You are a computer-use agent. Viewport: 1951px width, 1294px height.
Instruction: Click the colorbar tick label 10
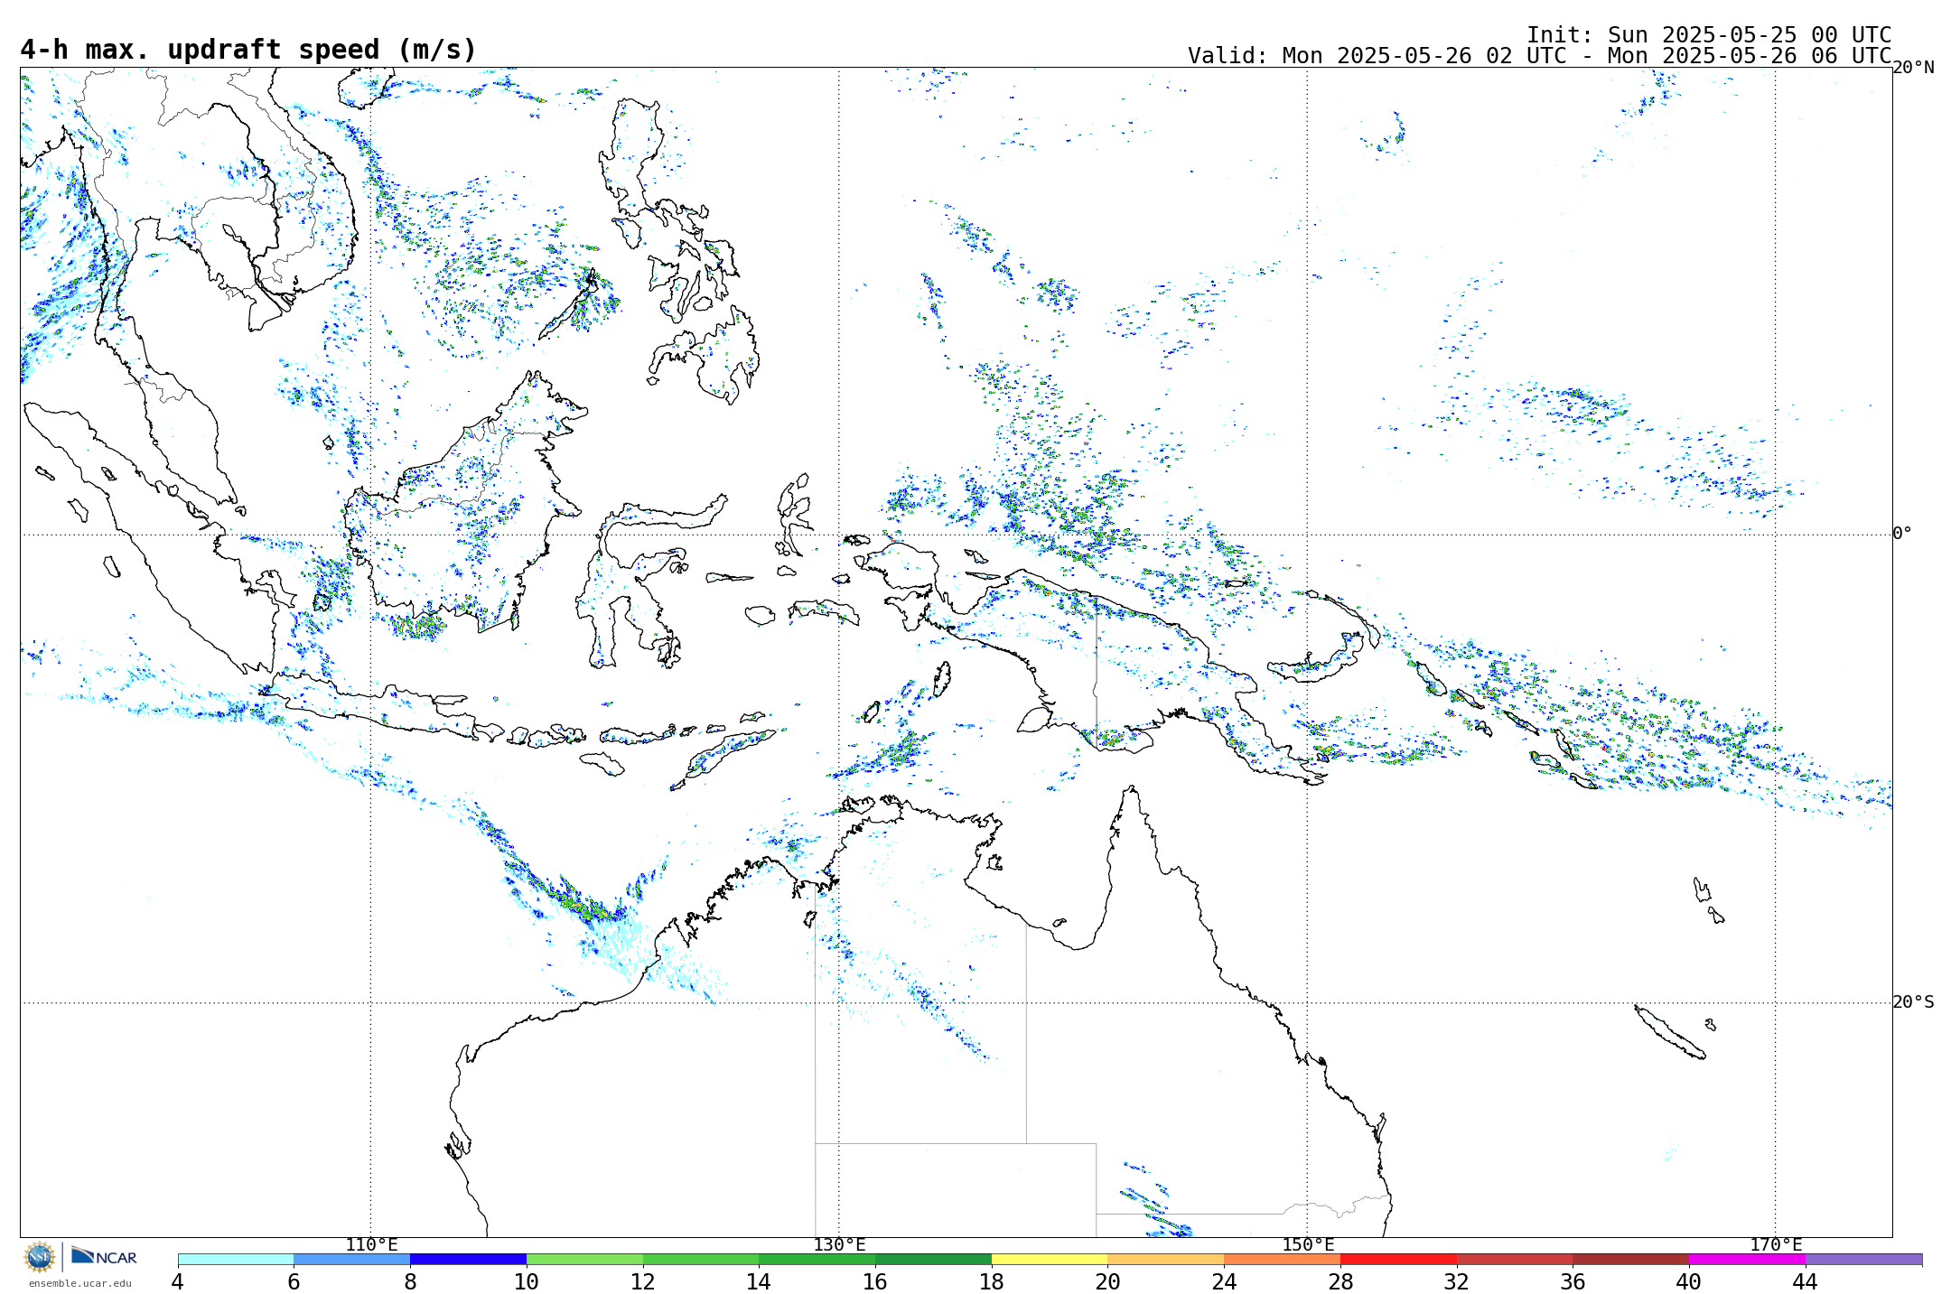tap(527, 1281)
